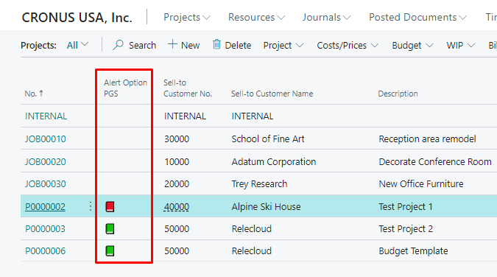Click customer number 40000 link

point(177,207)
